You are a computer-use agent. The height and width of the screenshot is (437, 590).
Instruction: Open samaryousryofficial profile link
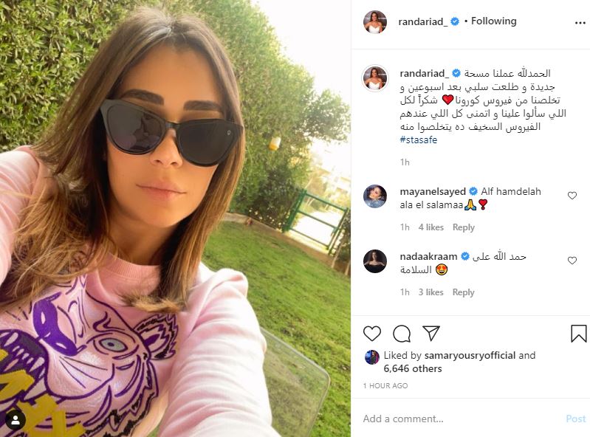click(470, 355)
